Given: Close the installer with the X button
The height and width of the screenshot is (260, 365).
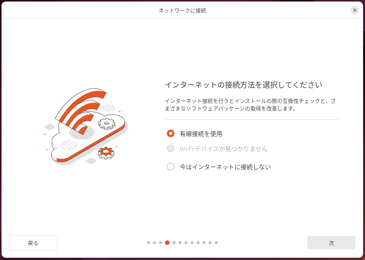Looking at the screenshot, I should 354,10.
